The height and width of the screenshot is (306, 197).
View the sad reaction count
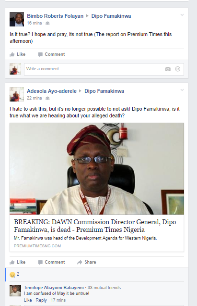[x=14, y=274]
